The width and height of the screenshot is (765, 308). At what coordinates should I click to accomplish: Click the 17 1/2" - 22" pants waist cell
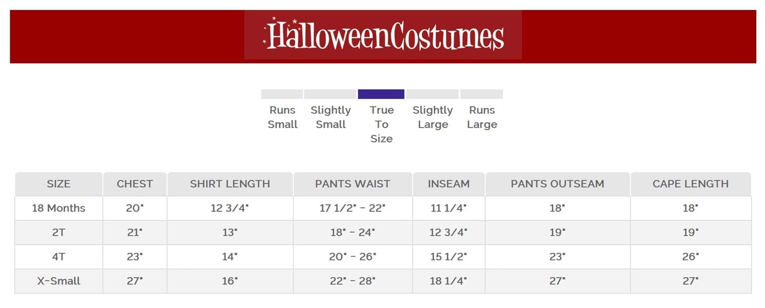[x=352, y=208]
